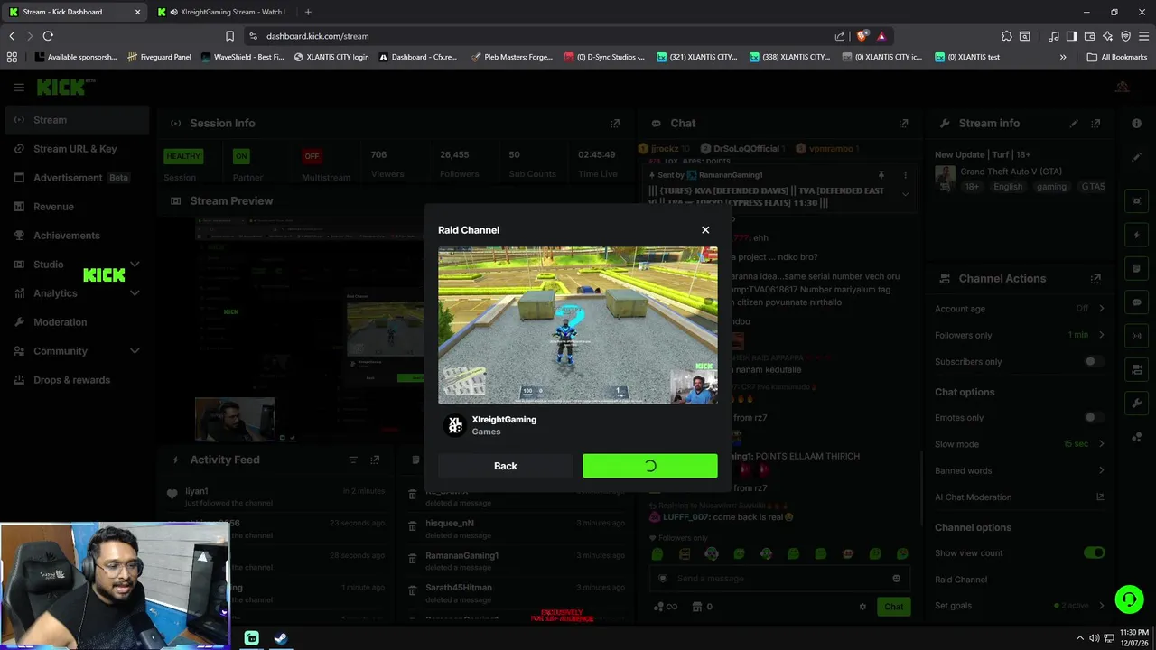Click the chat bubble rail icon
1156x650 pixels.
[x=1137, y=302]
